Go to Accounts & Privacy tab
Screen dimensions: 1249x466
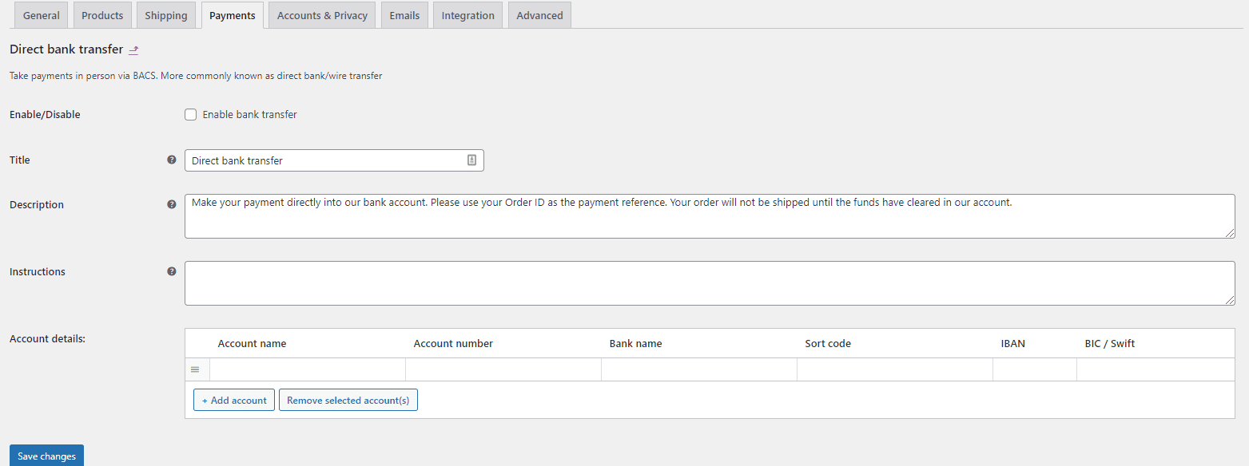323,15
